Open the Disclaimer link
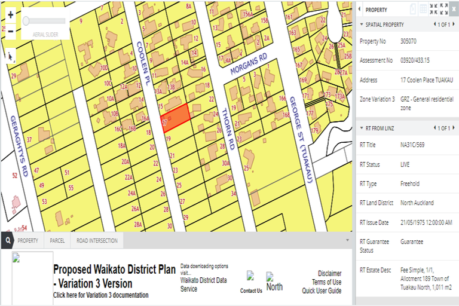This screenshot has width=459, height=306. (329, 273)
